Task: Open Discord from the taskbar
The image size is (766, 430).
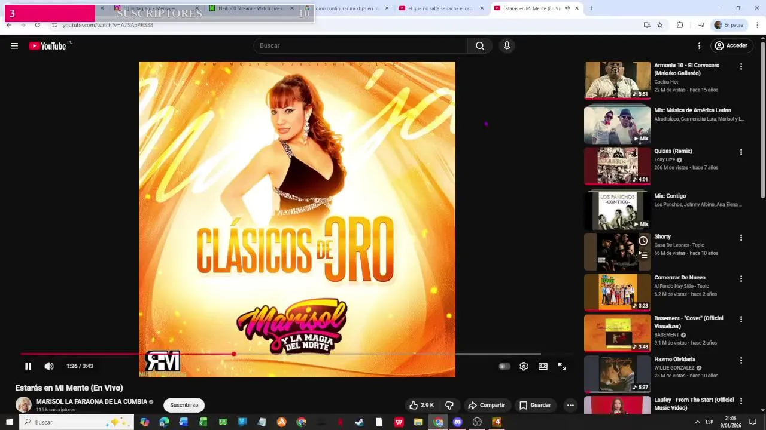Action: click(458, 422)
